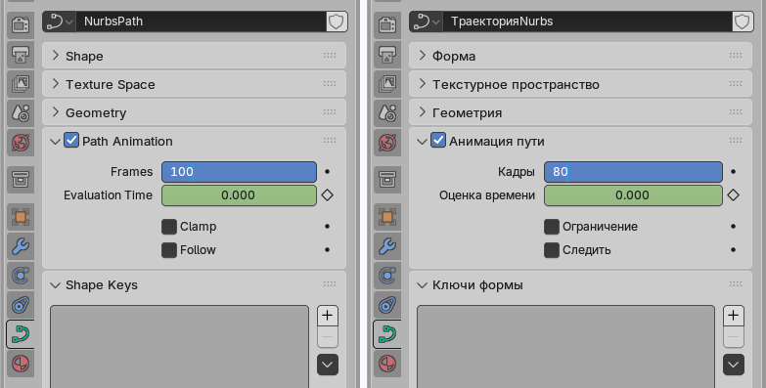Select Curve Data tab in Russian panel

pos(387,334)
